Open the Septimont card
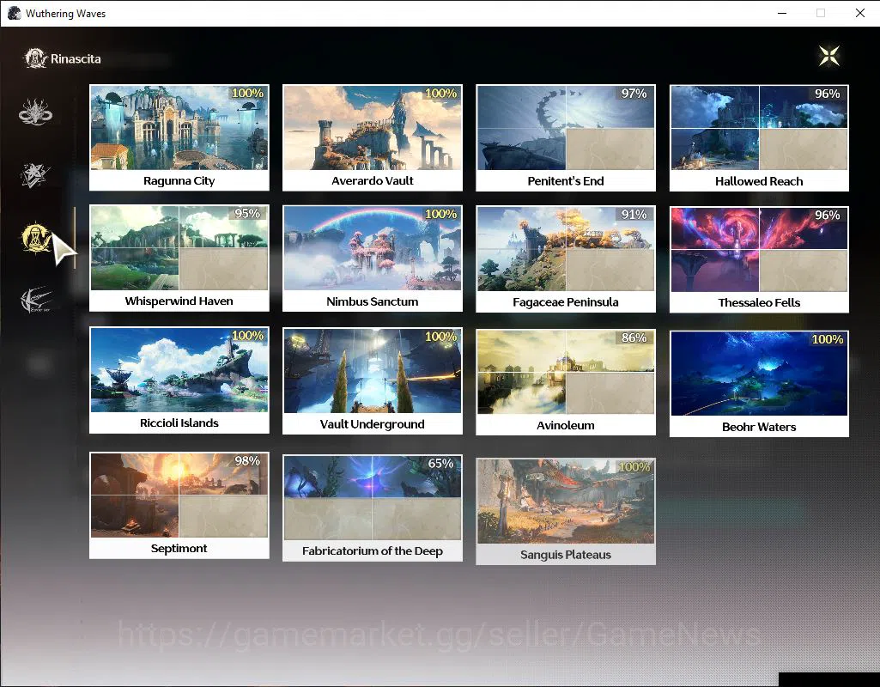Screen dimensions: 880x687 179,506
